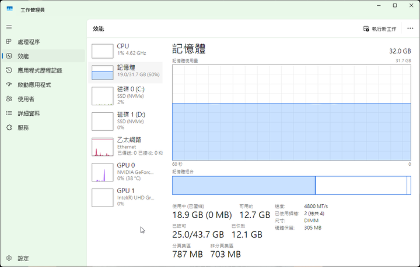The image size is (420, 267).
Task: Click the Intel(R) UHD GPU 1 subtitle
Action: [135, 198]
